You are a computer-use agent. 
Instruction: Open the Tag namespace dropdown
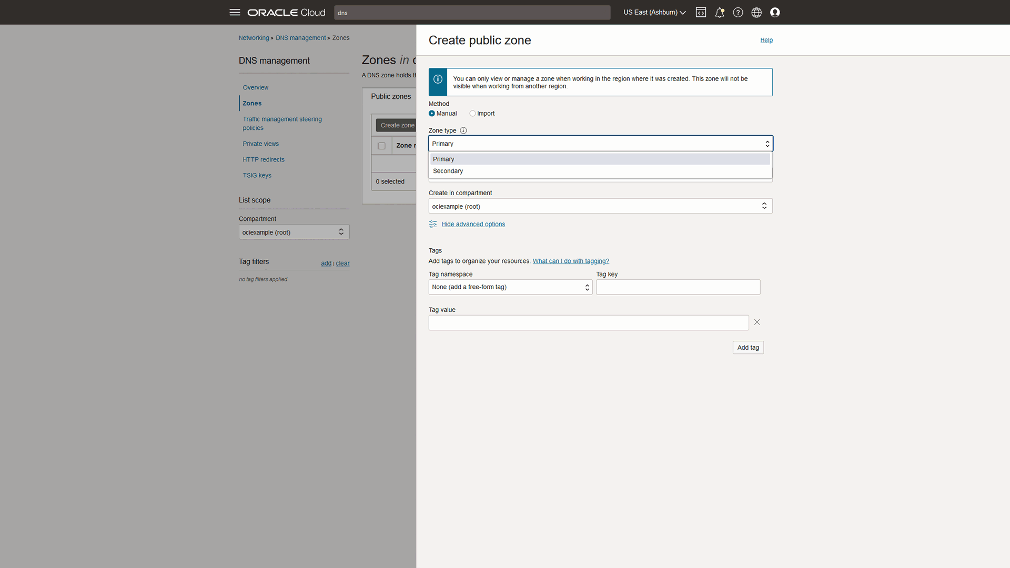(x=510, y=287)
